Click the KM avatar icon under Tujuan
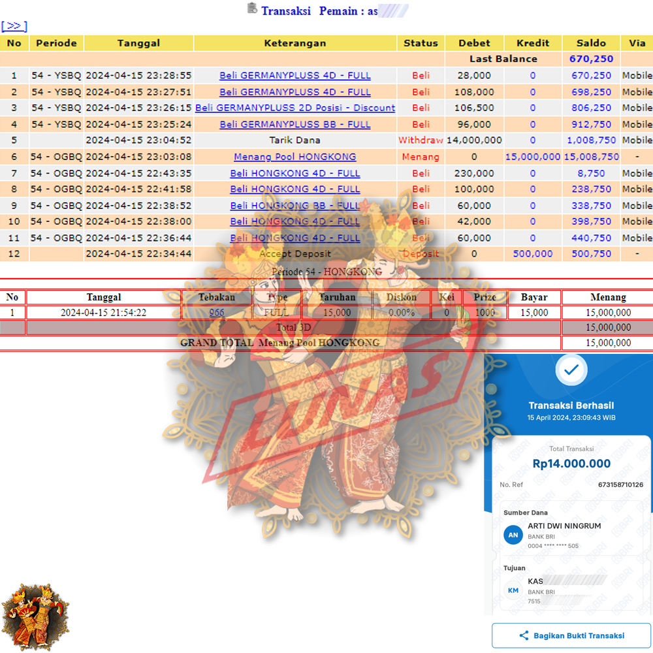This screenshot has width=653, height=653. pos(513,590)
